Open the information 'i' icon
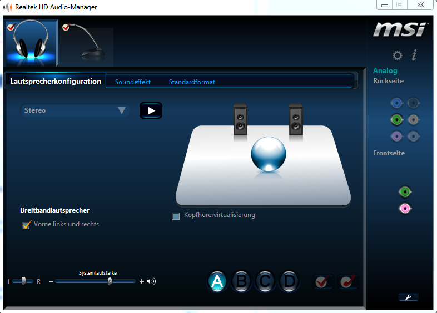 click(414, 55)
